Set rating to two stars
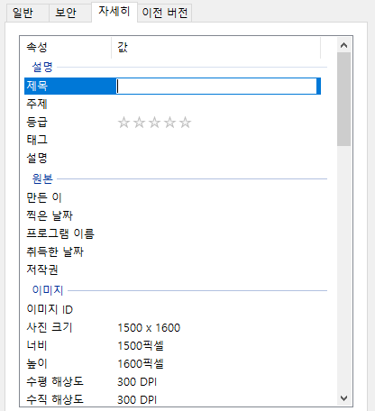Image resolution: width=375 pixels, height=411 pixels. [139, 123]
